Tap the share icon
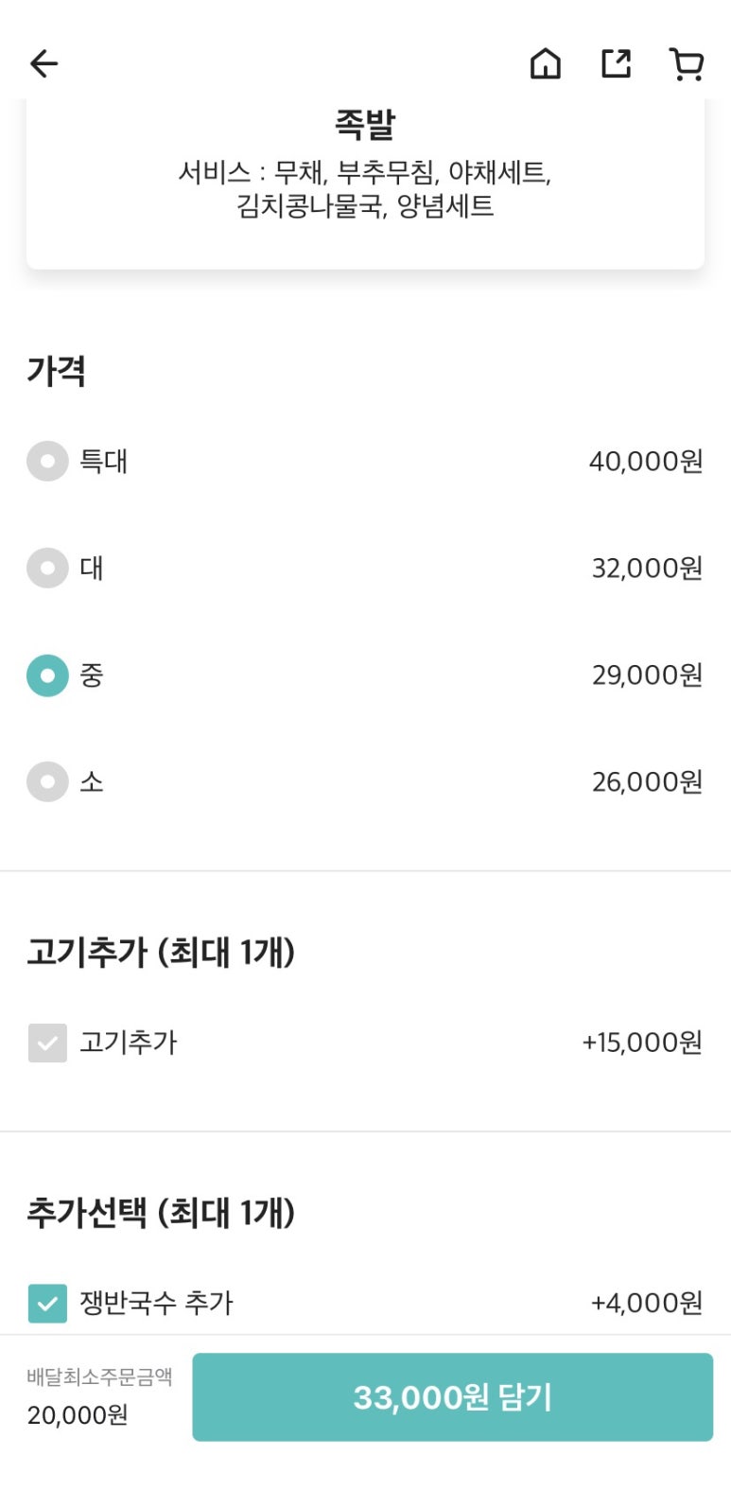Image resolution: width=731 pixels, height=1490 pixels. (616, 63)
